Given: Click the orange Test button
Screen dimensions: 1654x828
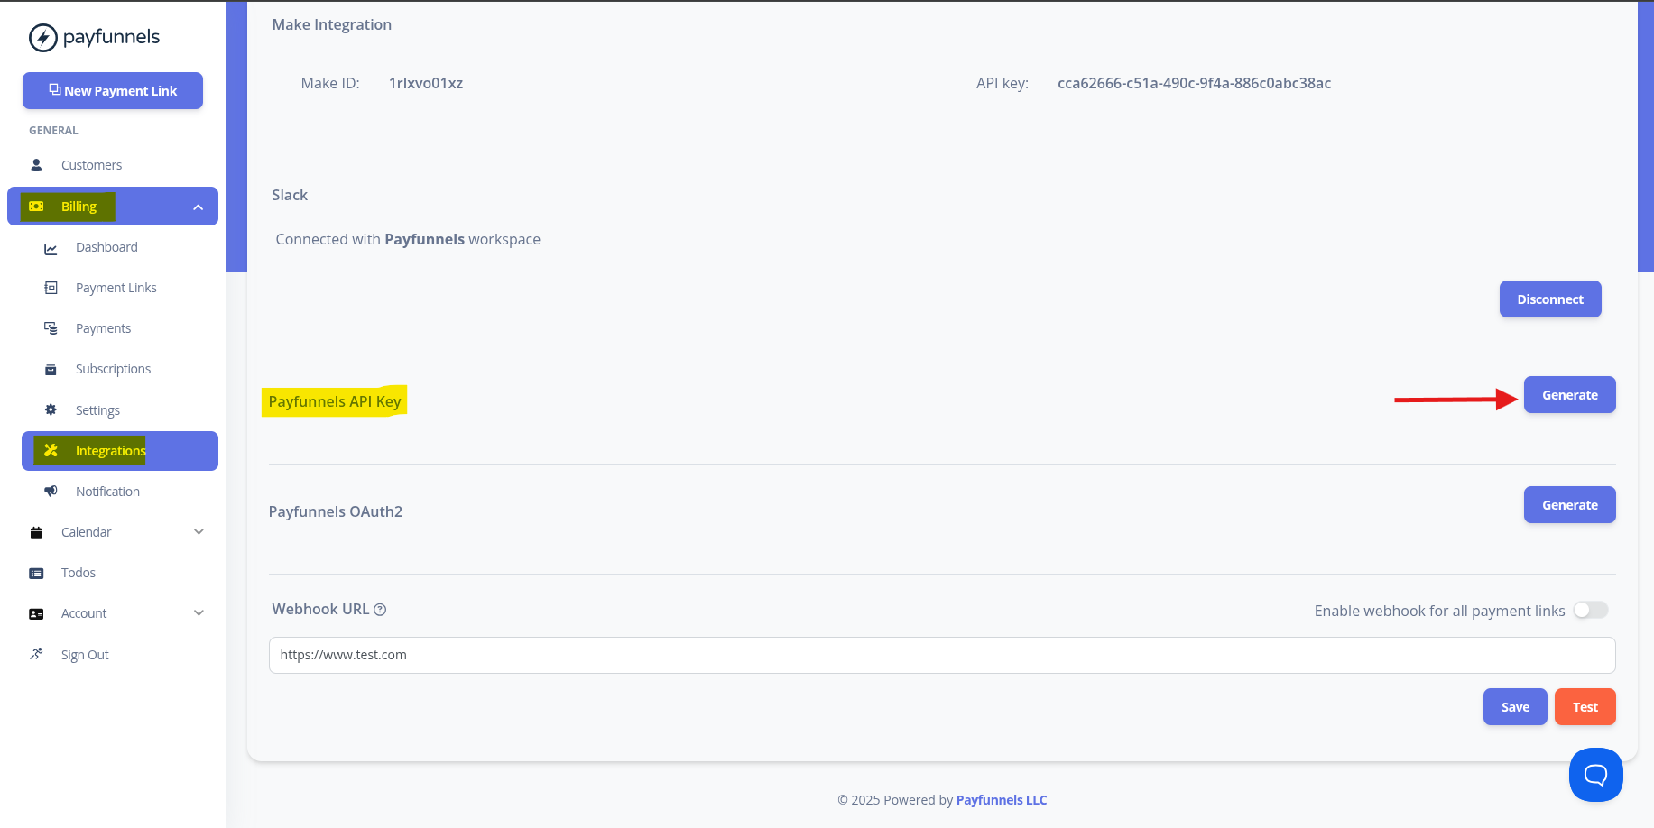Looking at the screenshot, I should click(1585, 707).
